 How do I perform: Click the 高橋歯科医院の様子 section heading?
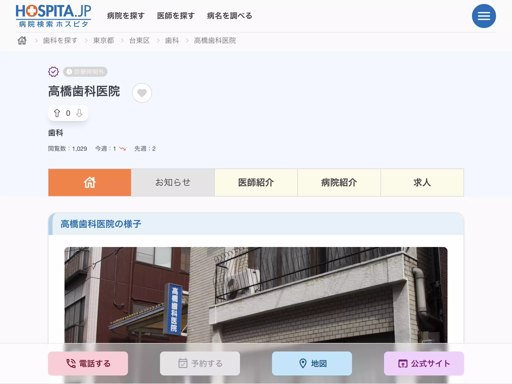(101, 224)
